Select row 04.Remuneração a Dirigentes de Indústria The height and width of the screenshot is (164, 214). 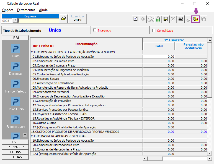click(87, 70)
